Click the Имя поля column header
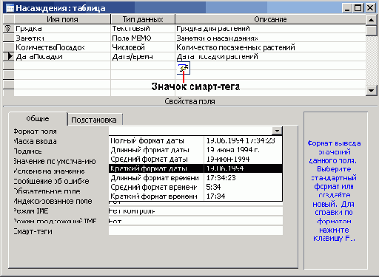This screenshot has width=379, height=277. click(62, 19)
